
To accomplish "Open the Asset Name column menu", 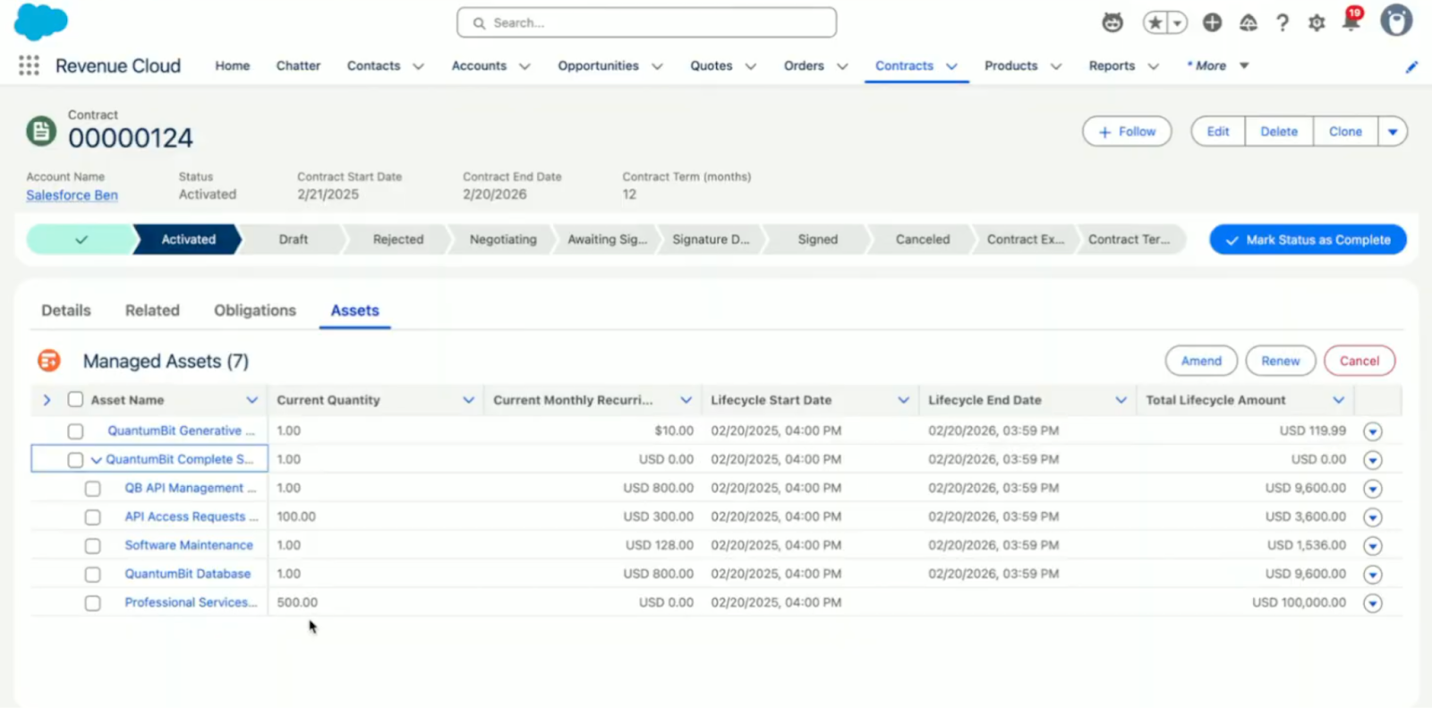I will click(x=251, y=400).
